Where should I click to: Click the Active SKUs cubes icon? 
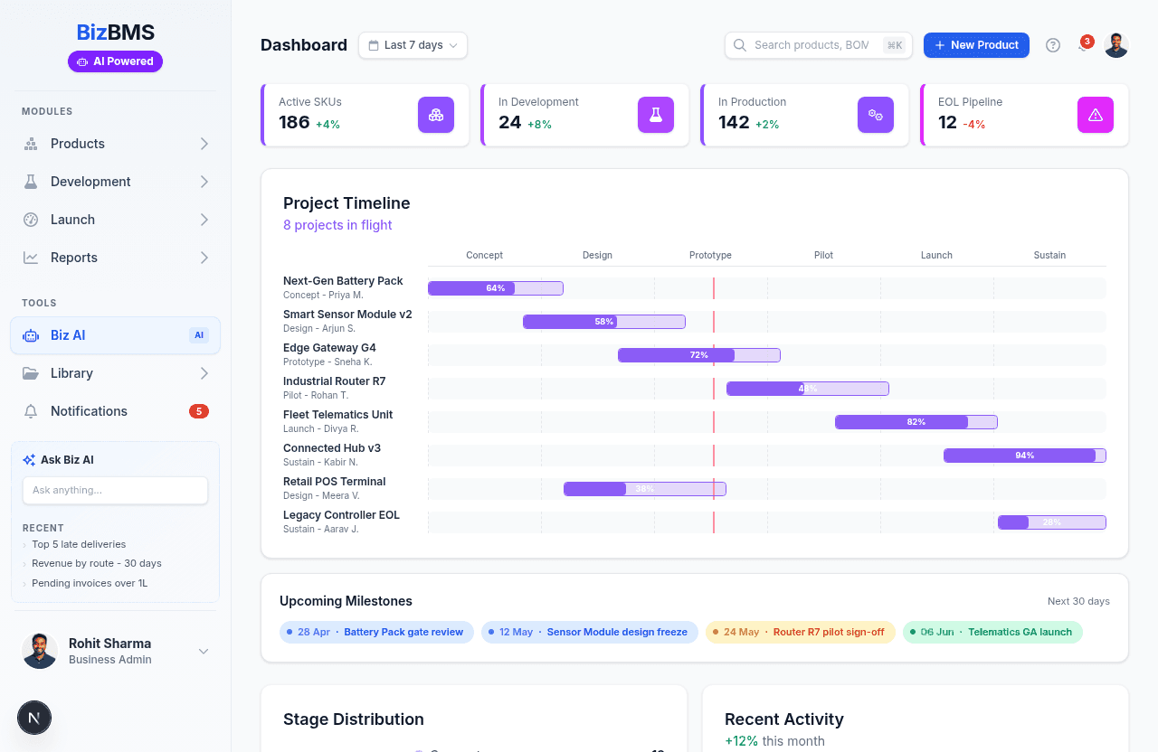[x=436, y=115]
